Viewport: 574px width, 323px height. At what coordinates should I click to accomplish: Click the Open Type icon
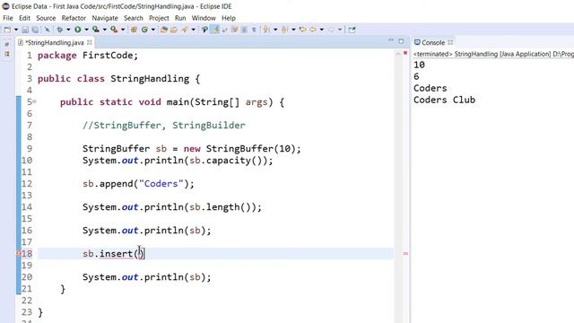[x=164, y=30]
